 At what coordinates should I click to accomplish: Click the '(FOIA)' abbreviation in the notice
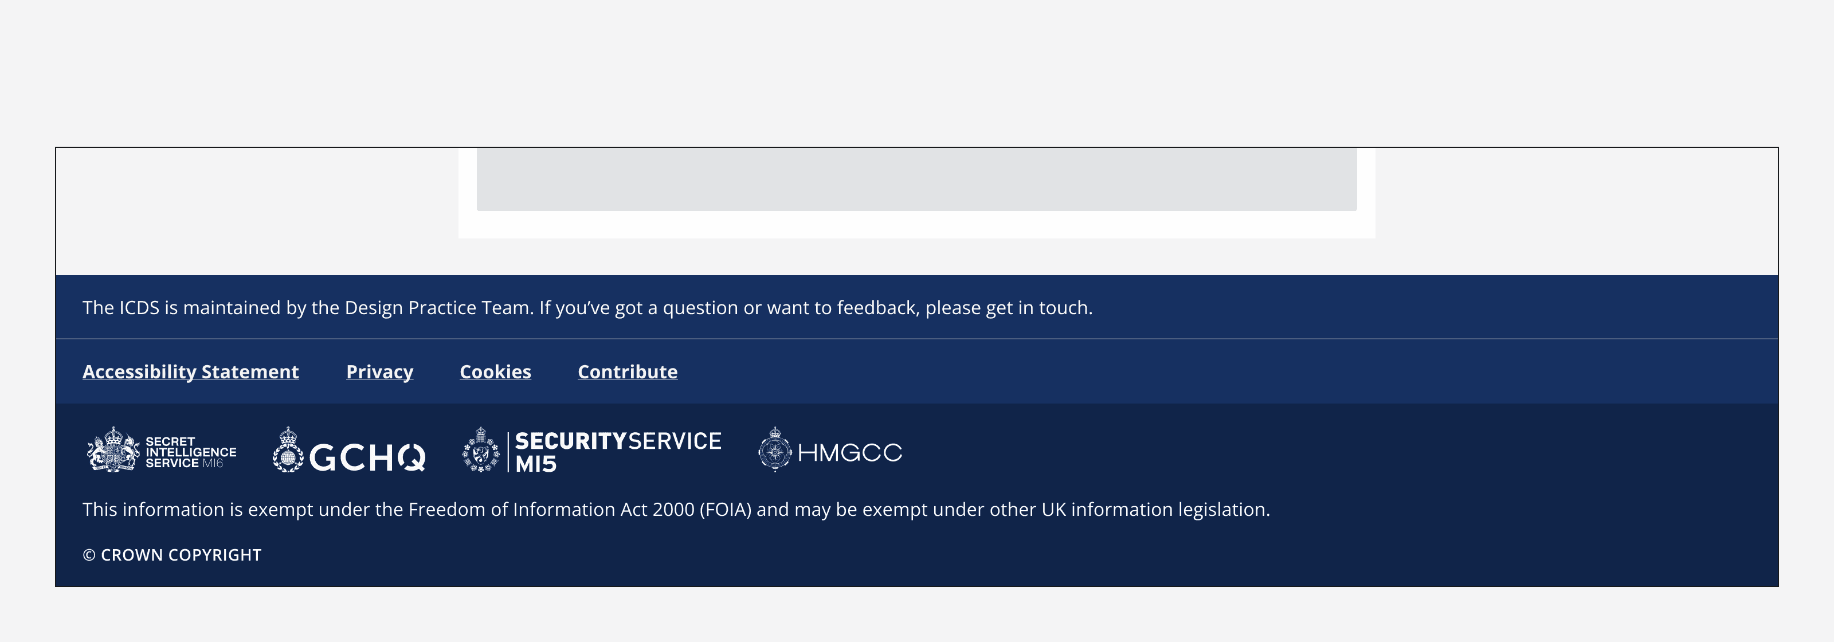(x=725, y=510)
